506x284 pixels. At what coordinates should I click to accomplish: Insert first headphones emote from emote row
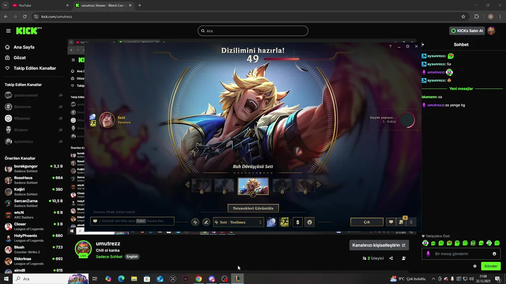(425, 243)
